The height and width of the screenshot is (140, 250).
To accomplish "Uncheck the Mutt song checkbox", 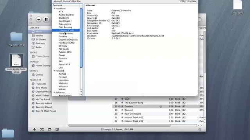I will coord(122,99).
